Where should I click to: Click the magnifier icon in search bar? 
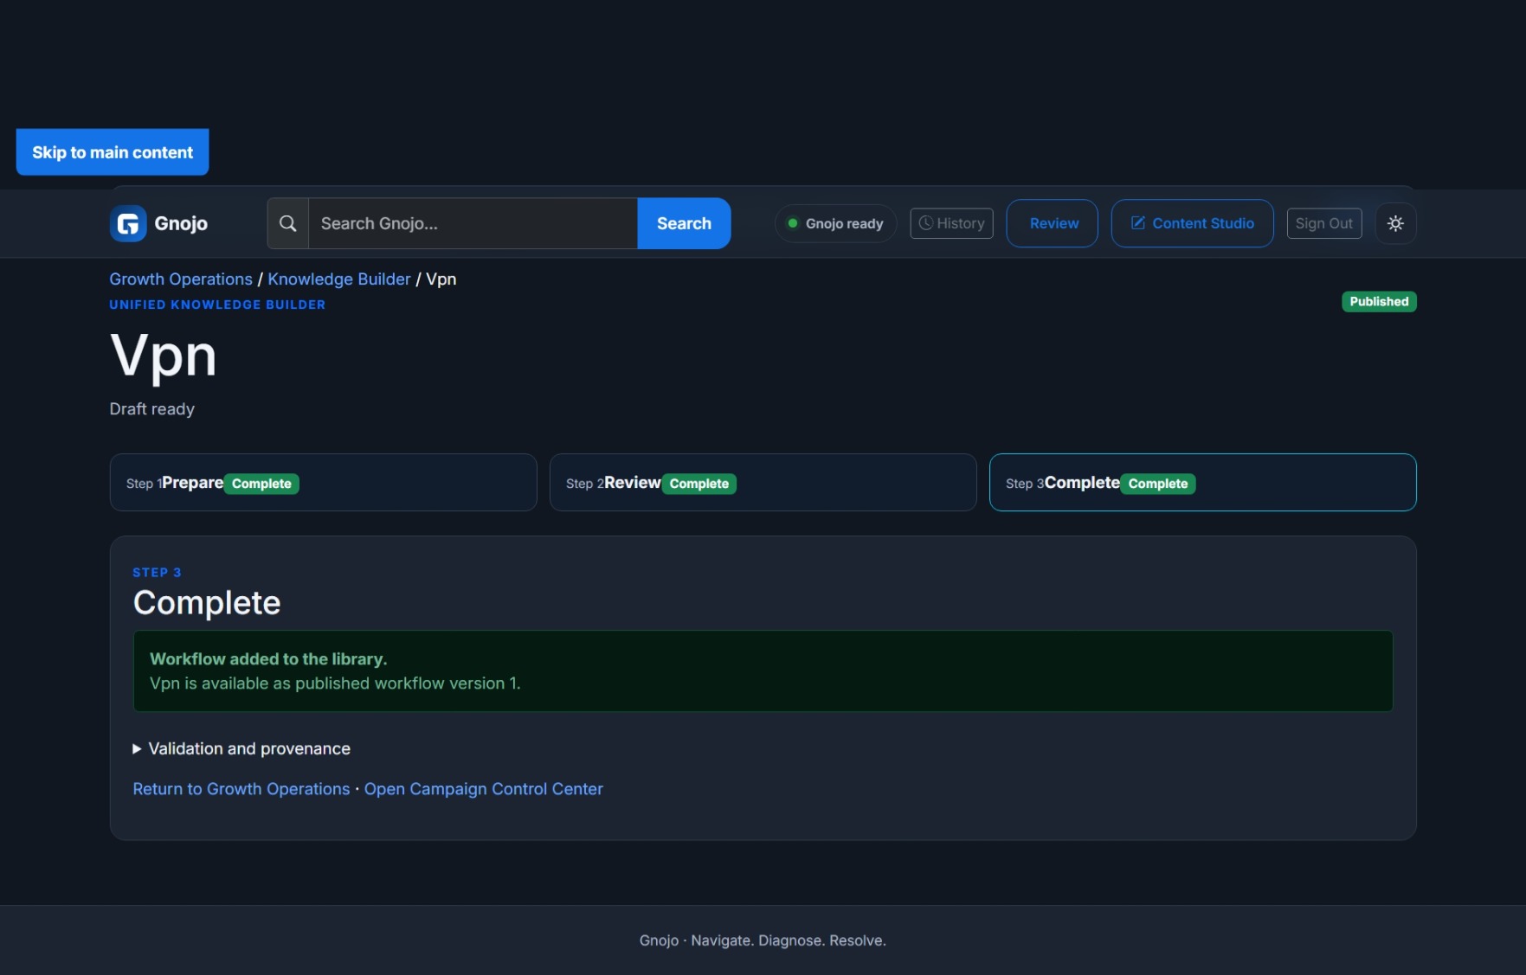288,223
